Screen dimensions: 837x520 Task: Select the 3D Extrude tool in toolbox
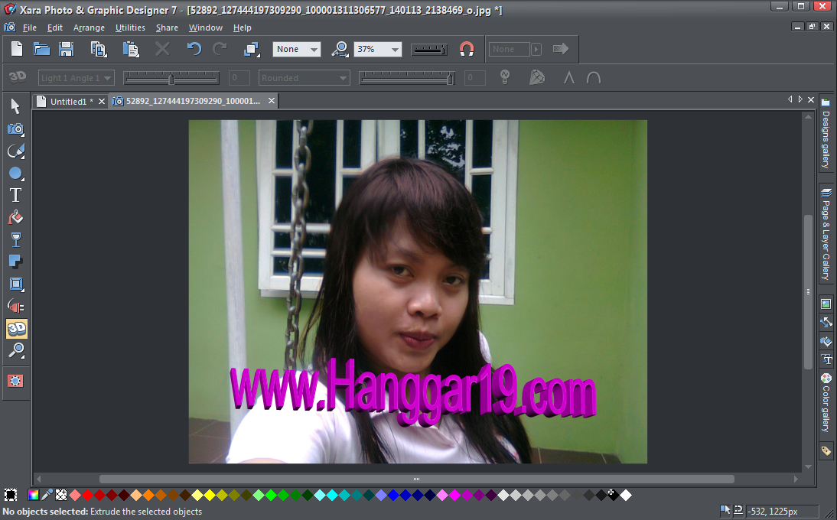pyautogui.click(x=17, y=329)
